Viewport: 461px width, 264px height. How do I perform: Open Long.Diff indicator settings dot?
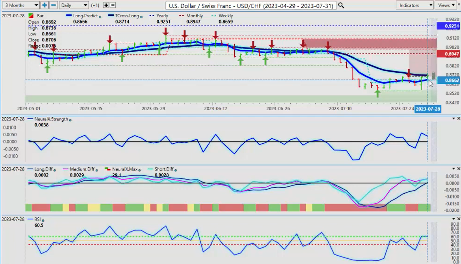(54, 170)
